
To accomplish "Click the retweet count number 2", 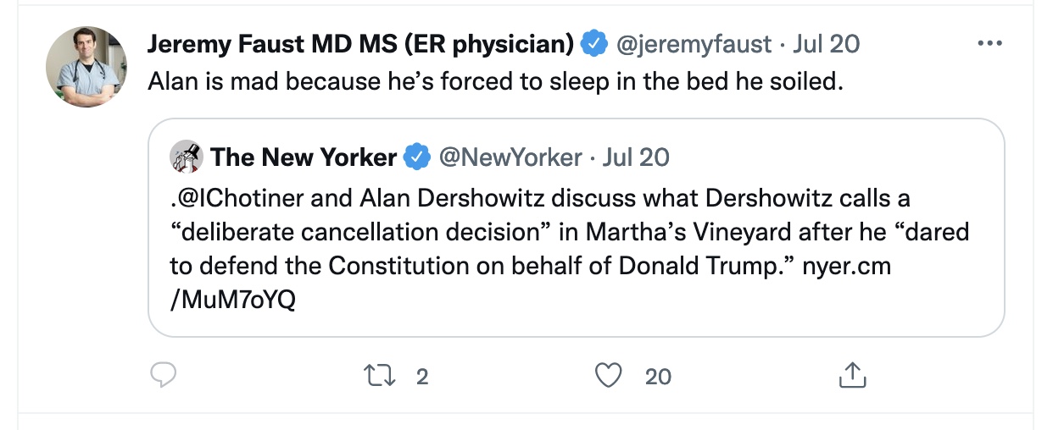I will coord(422,376).
